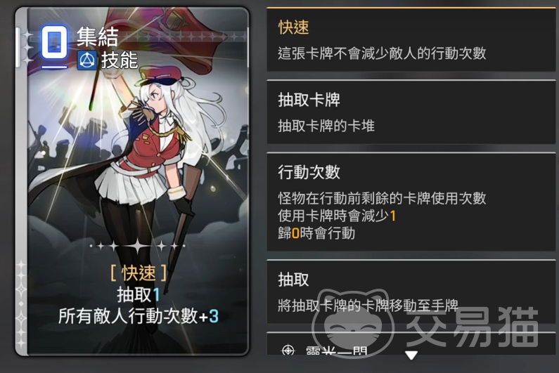Click 所有敵人行動次數+3 effect text
Image resolution: width=559 pixels, height=373 pixels.
click(139, 315)
